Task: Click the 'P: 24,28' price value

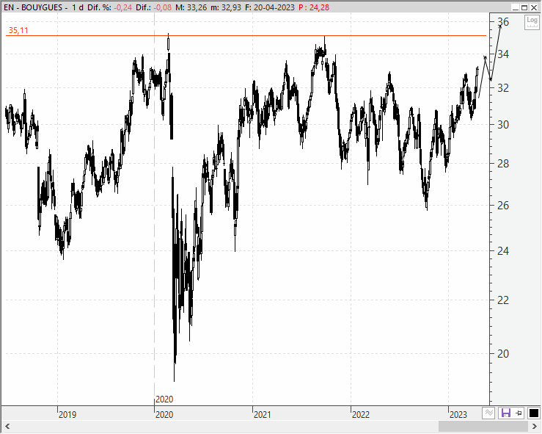Action: click(314, 7)
